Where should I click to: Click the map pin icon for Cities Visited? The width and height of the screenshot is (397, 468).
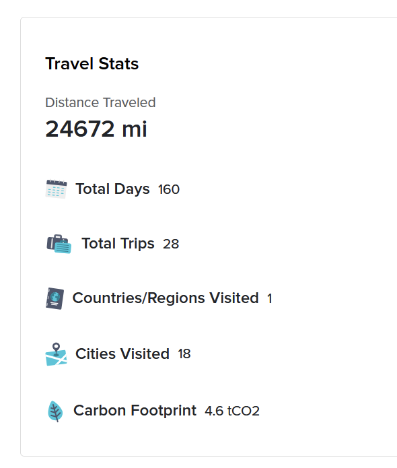tap(56, 354)
